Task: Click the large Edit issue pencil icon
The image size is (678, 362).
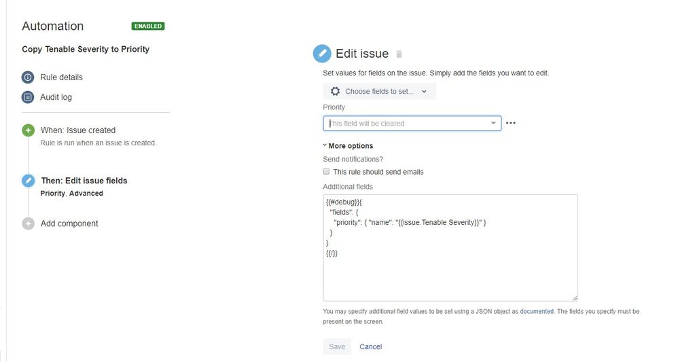Action: point(322,54)
